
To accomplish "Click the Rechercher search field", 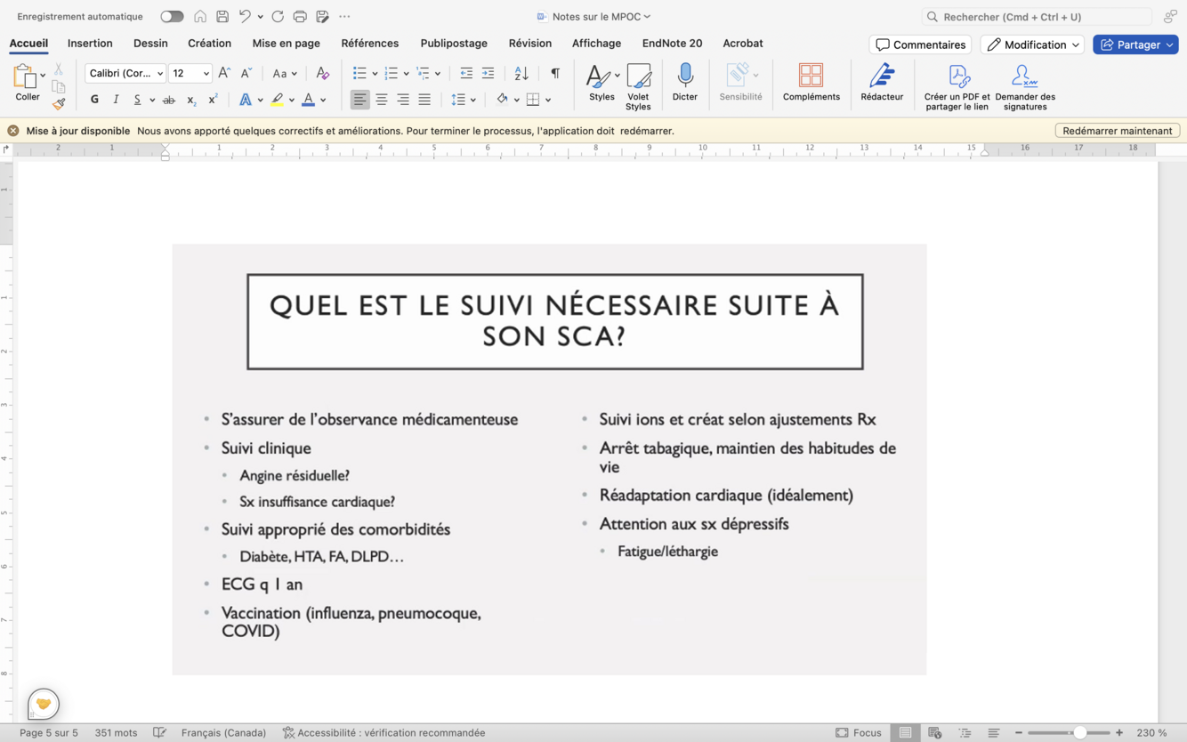I will pyautogui.click(x=1038, y=17).
